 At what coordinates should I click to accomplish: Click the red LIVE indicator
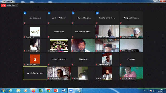(4, 5)
